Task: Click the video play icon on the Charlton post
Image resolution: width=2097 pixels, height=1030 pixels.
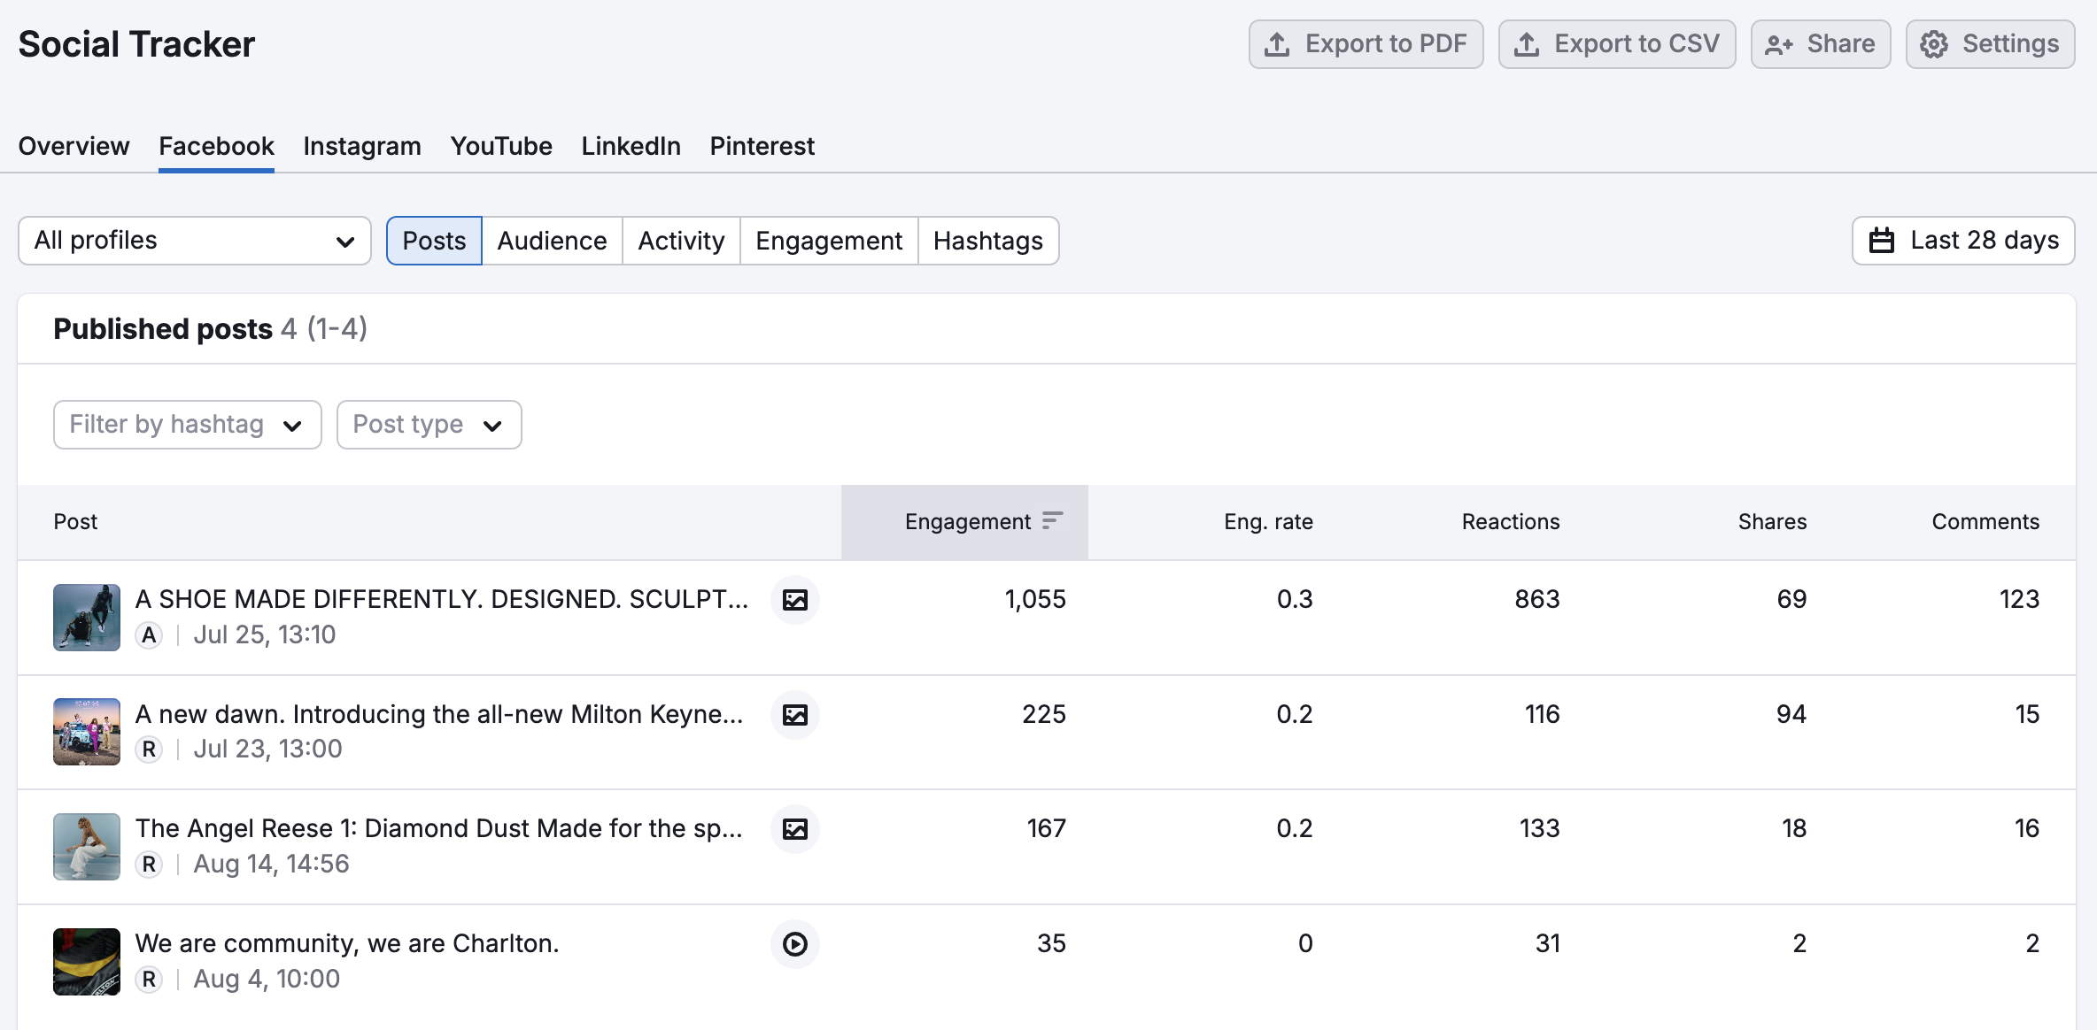Action: (794, 944)
